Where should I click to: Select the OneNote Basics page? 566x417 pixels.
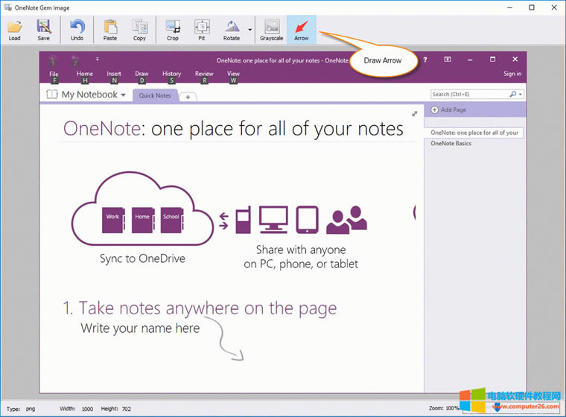[x=451, y=143]
